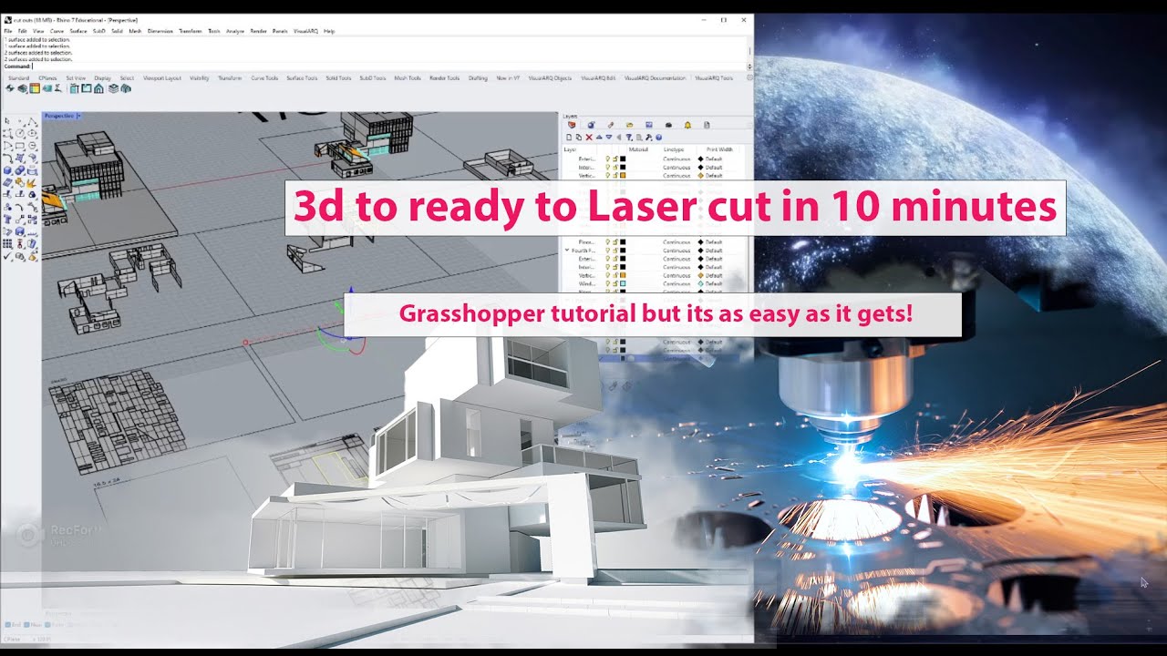Choose the Boolean union spheres tool

[20, 170]
